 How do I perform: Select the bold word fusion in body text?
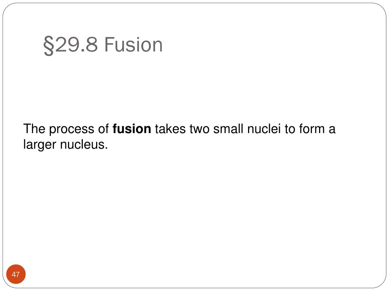pyautogui.click(x=132, y=129)
